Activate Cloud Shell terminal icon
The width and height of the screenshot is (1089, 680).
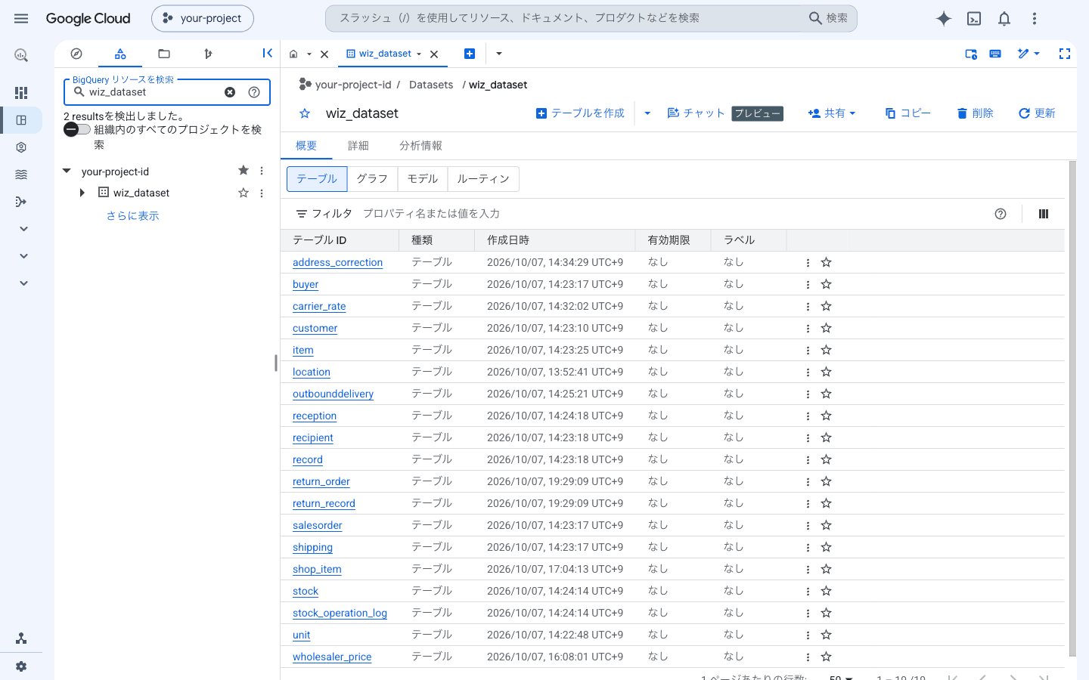click(x=974, y=19)
